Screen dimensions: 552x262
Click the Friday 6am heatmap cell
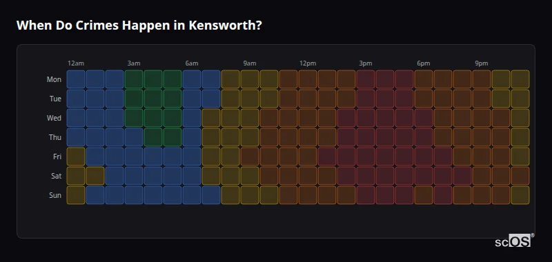(192, 157)
